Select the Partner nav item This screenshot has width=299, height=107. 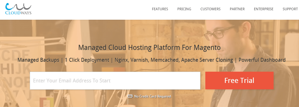pyautogui.click(x=237, y=9)
